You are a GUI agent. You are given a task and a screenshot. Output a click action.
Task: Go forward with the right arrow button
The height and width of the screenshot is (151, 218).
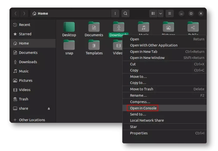24,13
